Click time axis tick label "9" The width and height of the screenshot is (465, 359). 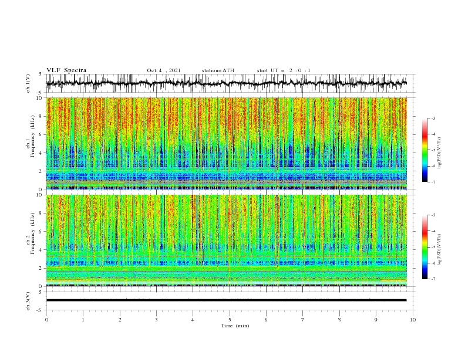coord(376,320)
